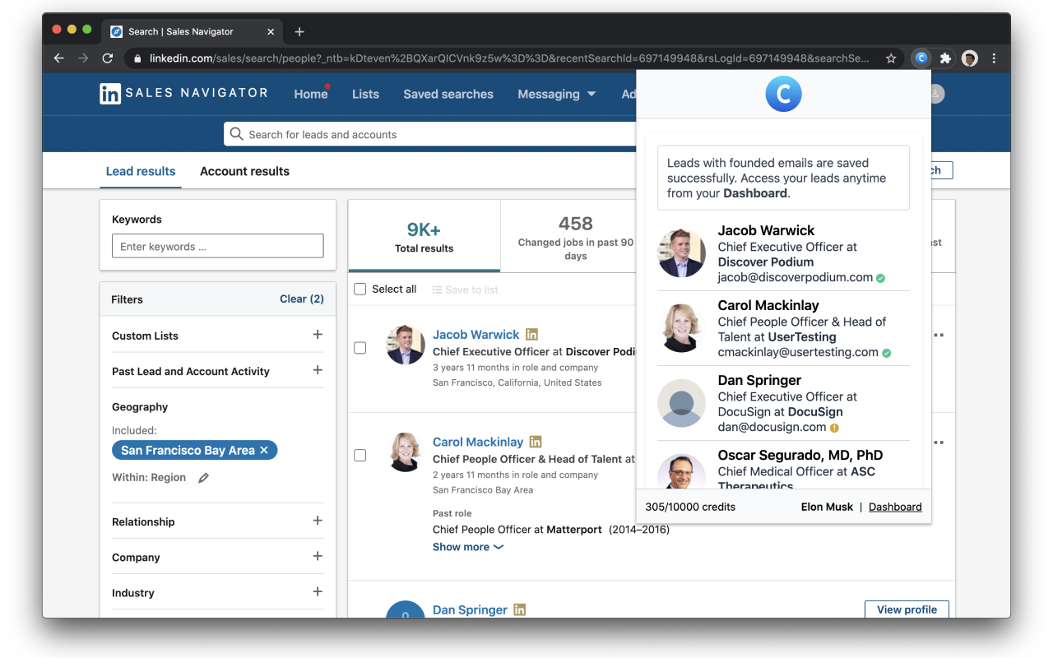Open the Dashboard link in the popup footer

[895, 507]
